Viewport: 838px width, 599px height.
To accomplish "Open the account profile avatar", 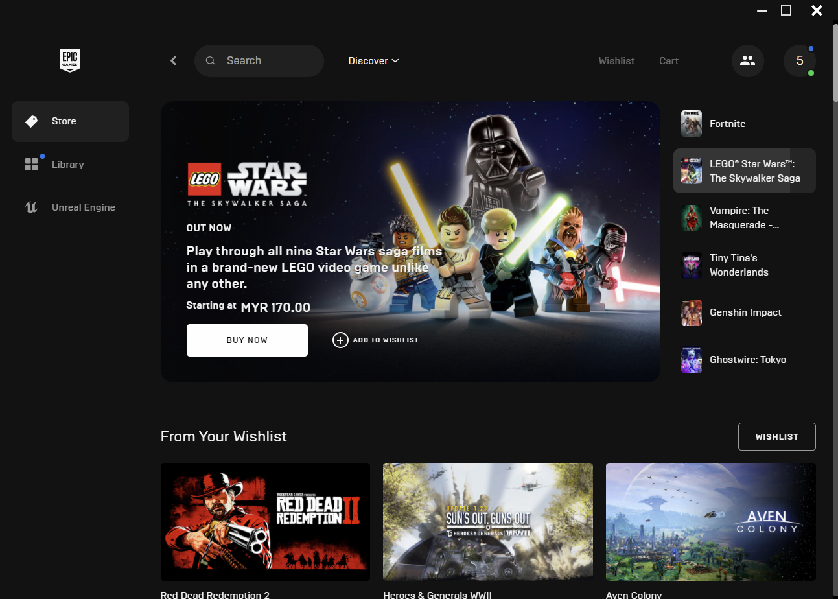I will pos(799,61).
